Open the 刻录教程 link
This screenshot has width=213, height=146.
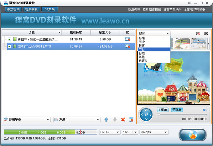tap(134, 9)
